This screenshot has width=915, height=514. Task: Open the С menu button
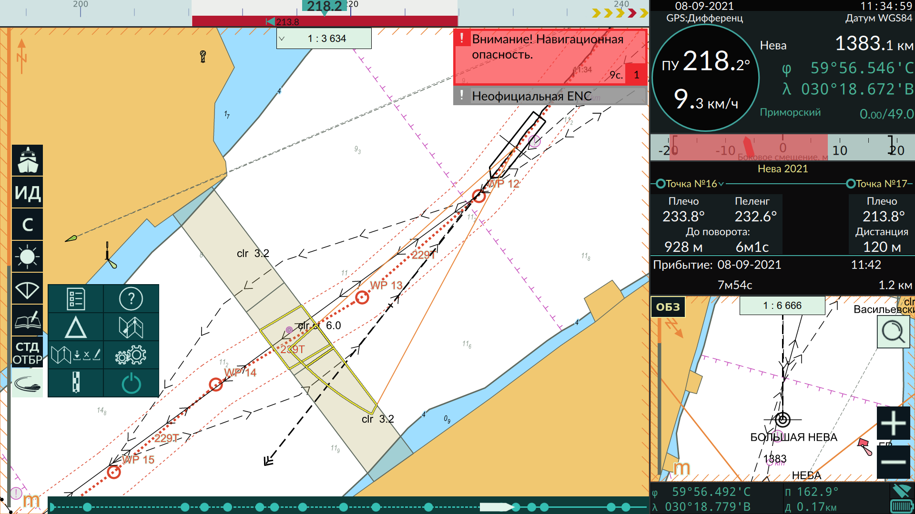point(28,225)
